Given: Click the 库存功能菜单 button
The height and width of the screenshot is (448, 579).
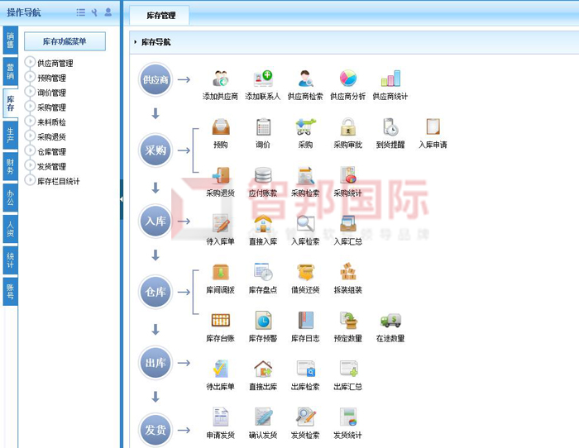Looking at the screenshot, I should coord(65,41).
